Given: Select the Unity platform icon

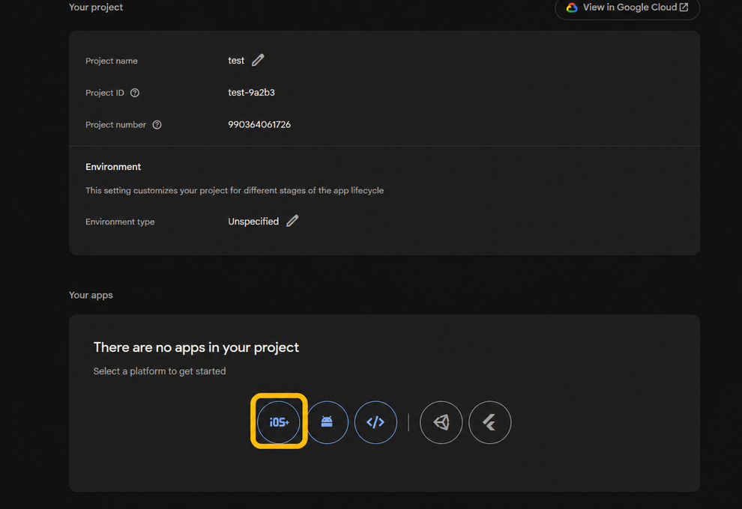Looking at the screenshot, I should pos(441,422).
